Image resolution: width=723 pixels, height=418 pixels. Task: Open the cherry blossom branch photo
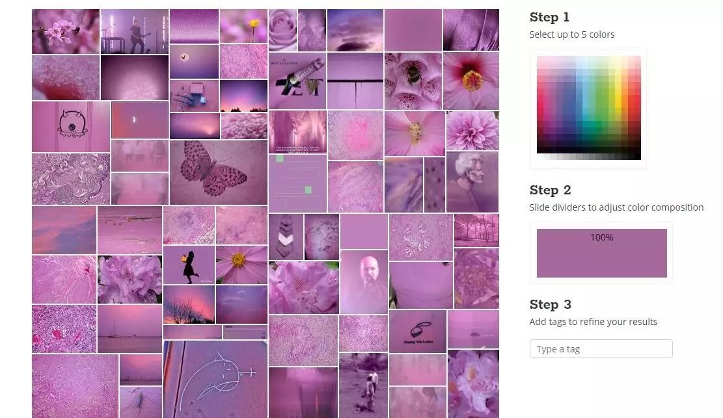[66, 31]
